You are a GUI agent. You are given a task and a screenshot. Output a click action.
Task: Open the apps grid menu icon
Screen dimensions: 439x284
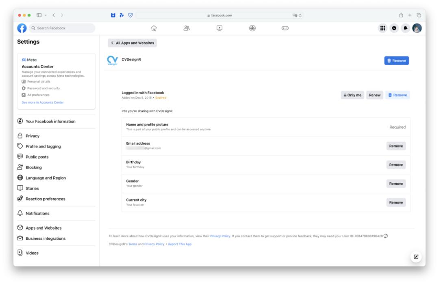tap(382, 28)
